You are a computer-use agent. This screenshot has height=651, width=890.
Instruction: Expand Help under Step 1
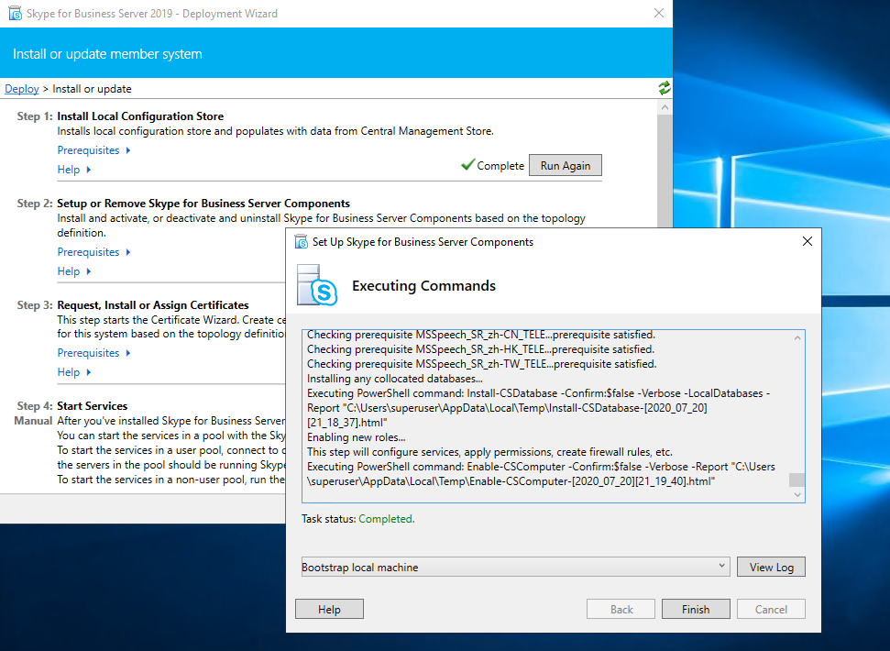click(x=74, y=170)
